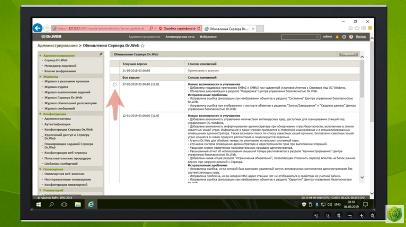Open Windows Defender shield tray icon
406x227 pixels.
point(304,205)
